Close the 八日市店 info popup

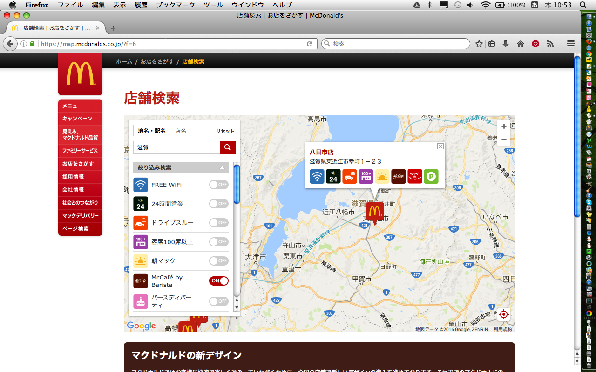tap(440, 146)
